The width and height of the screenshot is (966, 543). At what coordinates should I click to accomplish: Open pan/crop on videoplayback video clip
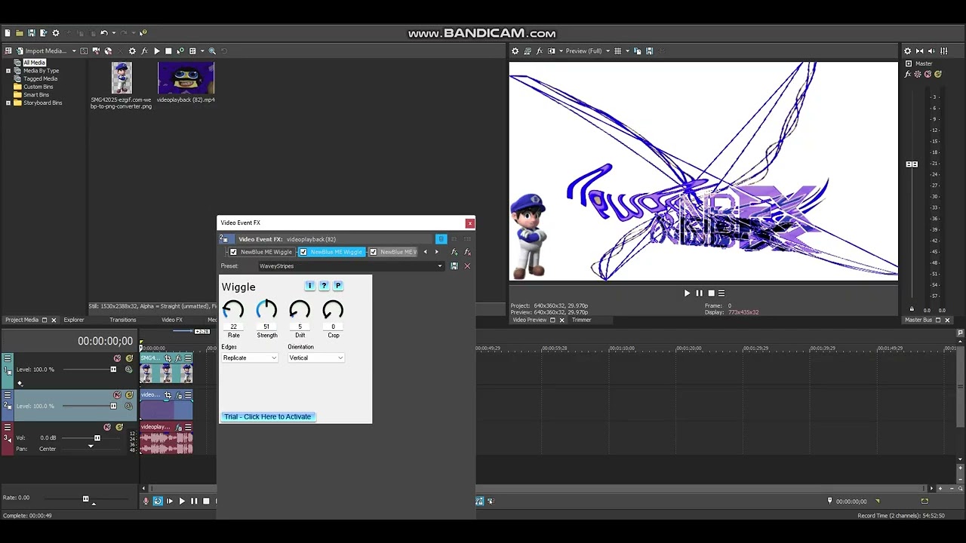point(168,395)
